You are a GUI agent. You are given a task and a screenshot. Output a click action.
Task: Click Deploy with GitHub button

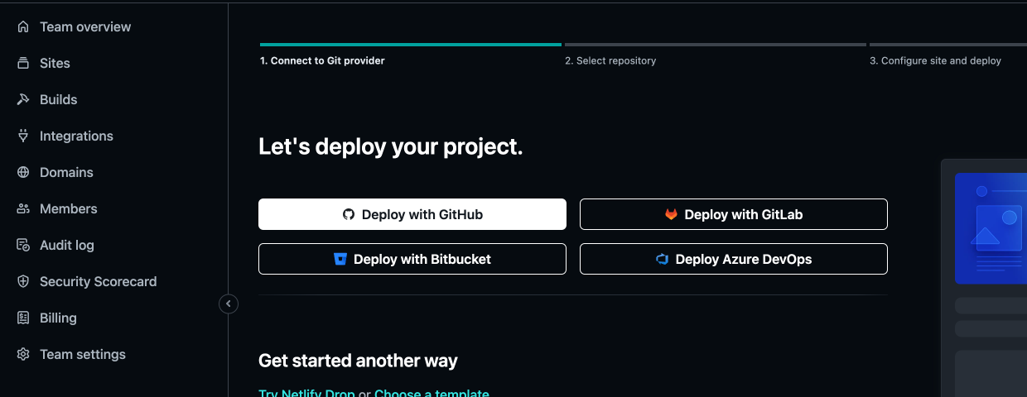412,214
